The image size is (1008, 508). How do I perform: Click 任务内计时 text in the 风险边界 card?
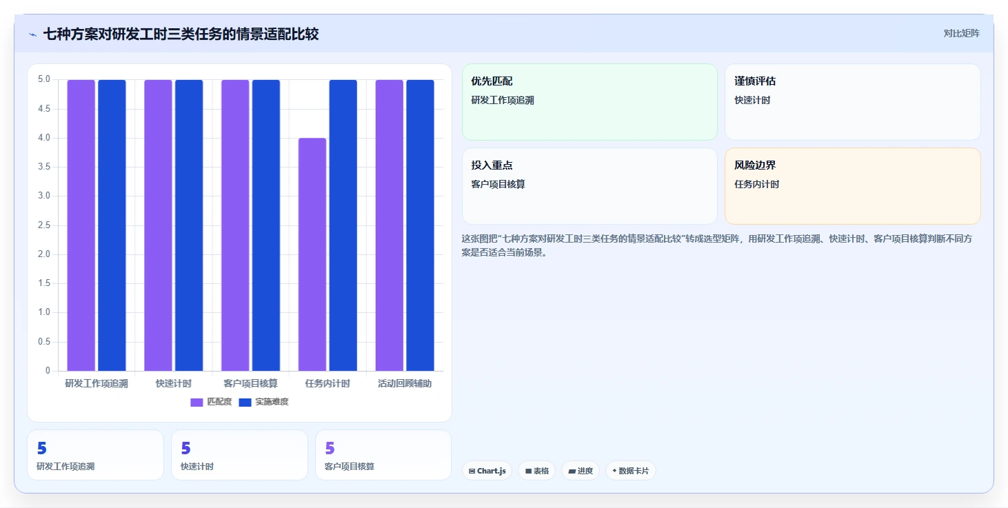[x=757, y=184]
